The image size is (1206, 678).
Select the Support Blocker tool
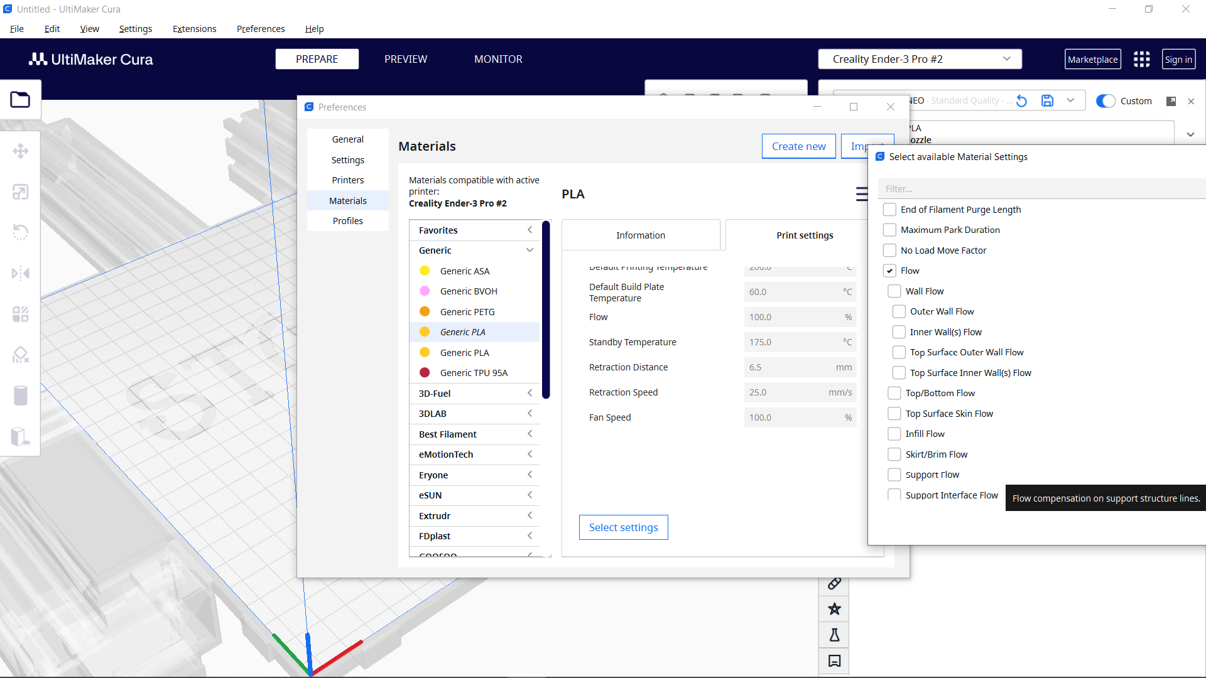click(x=21, y=355)
